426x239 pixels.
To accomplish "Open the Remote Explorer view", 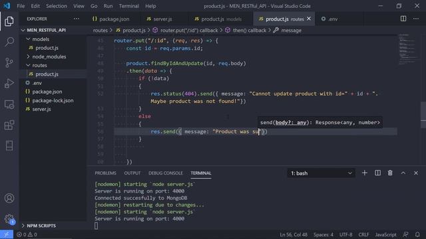I will click(x=9, y=104).
